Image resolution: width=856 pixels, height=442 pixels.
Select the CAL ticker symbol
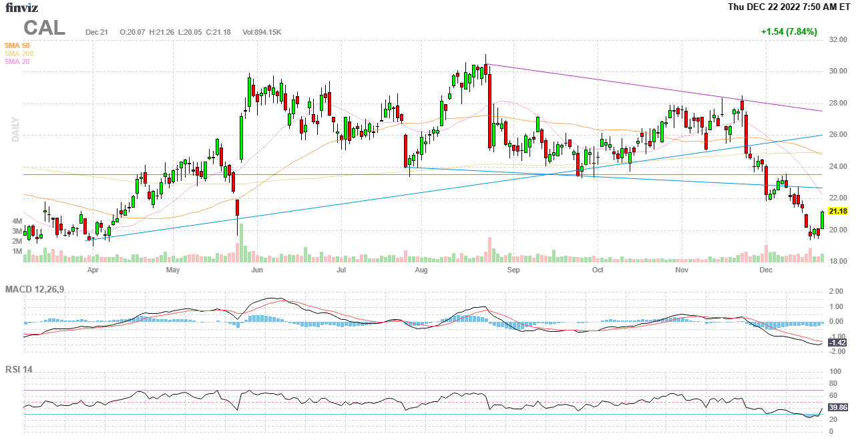(45, 28)
